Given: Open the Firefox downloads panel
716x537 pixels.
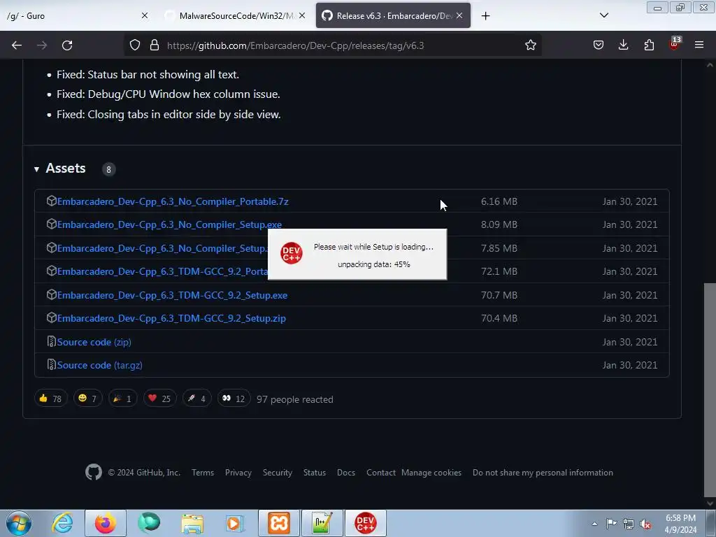Looking at the screenshot, I should click(623, 45).
